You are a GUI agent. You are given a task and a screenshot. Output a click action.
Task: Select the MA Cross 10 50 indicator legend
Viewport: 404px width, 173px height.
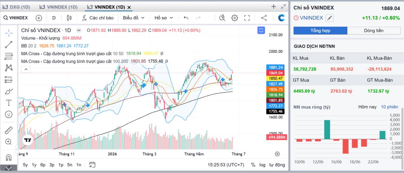[x=92, y=53]
